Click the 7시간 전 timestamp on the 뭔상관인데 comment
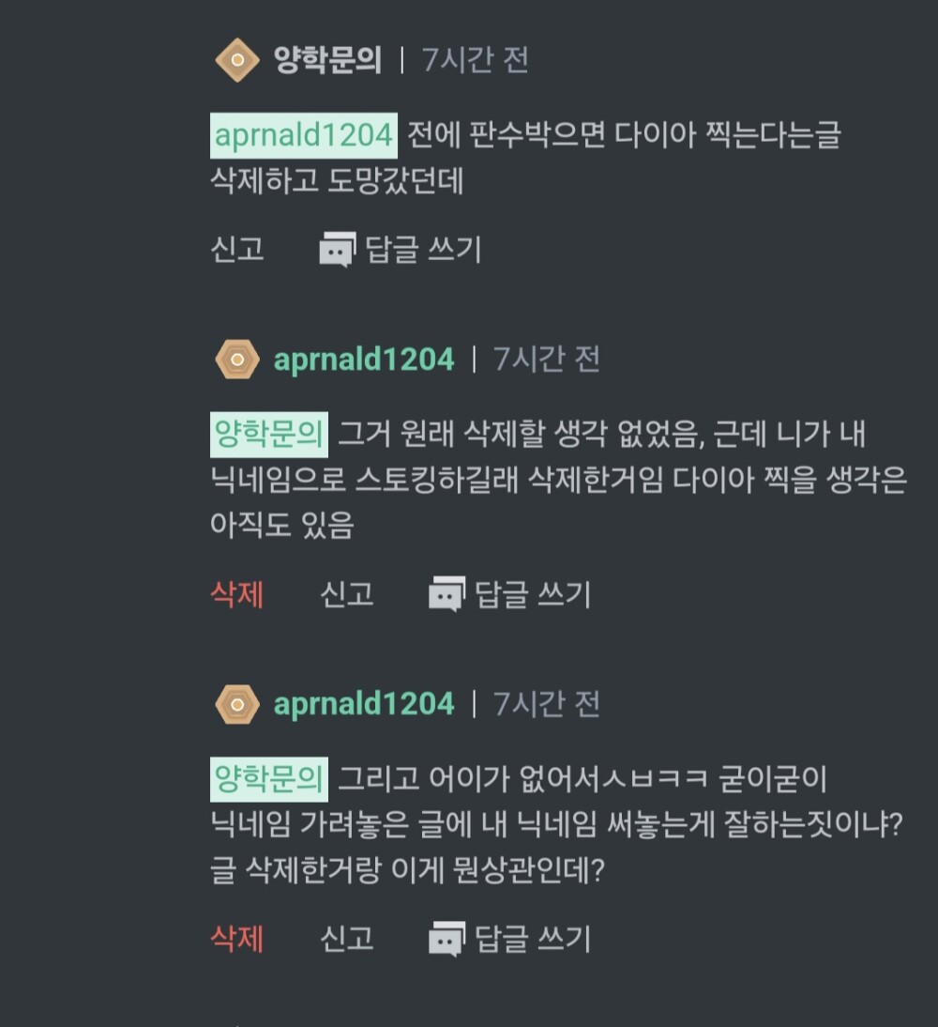The width and height of the screenshot is (938, 1027). click(x=547, y=704)
